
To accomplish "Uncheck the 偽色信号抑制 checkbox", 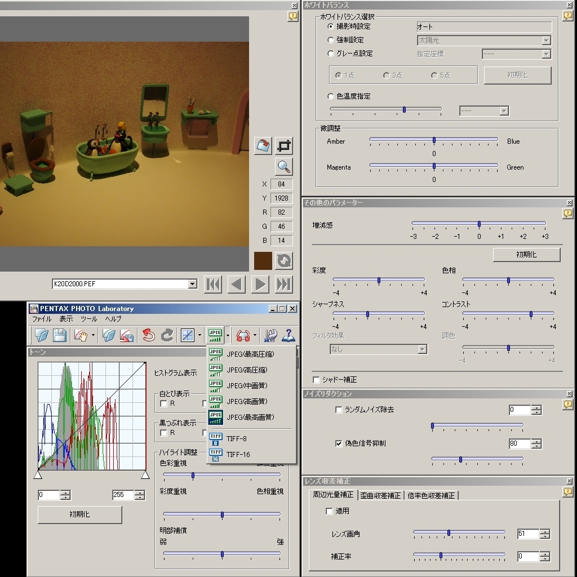I will coord(339,443).
